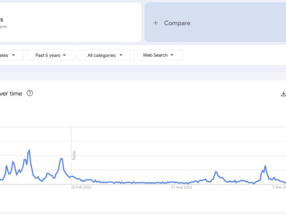Click the plus icon beside Compare

(155, 23)
